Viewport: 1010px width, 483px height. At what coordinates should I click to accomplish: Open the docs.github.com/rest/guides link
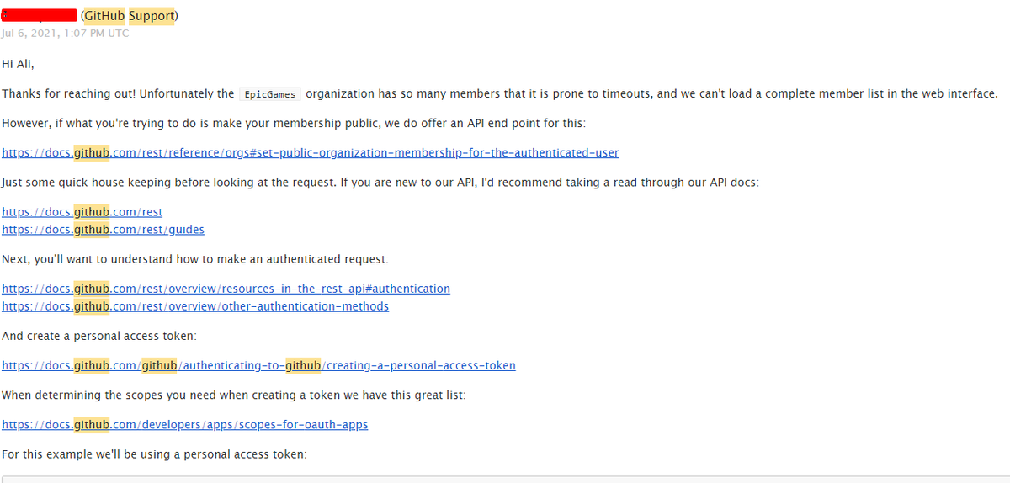pos(103,230)
